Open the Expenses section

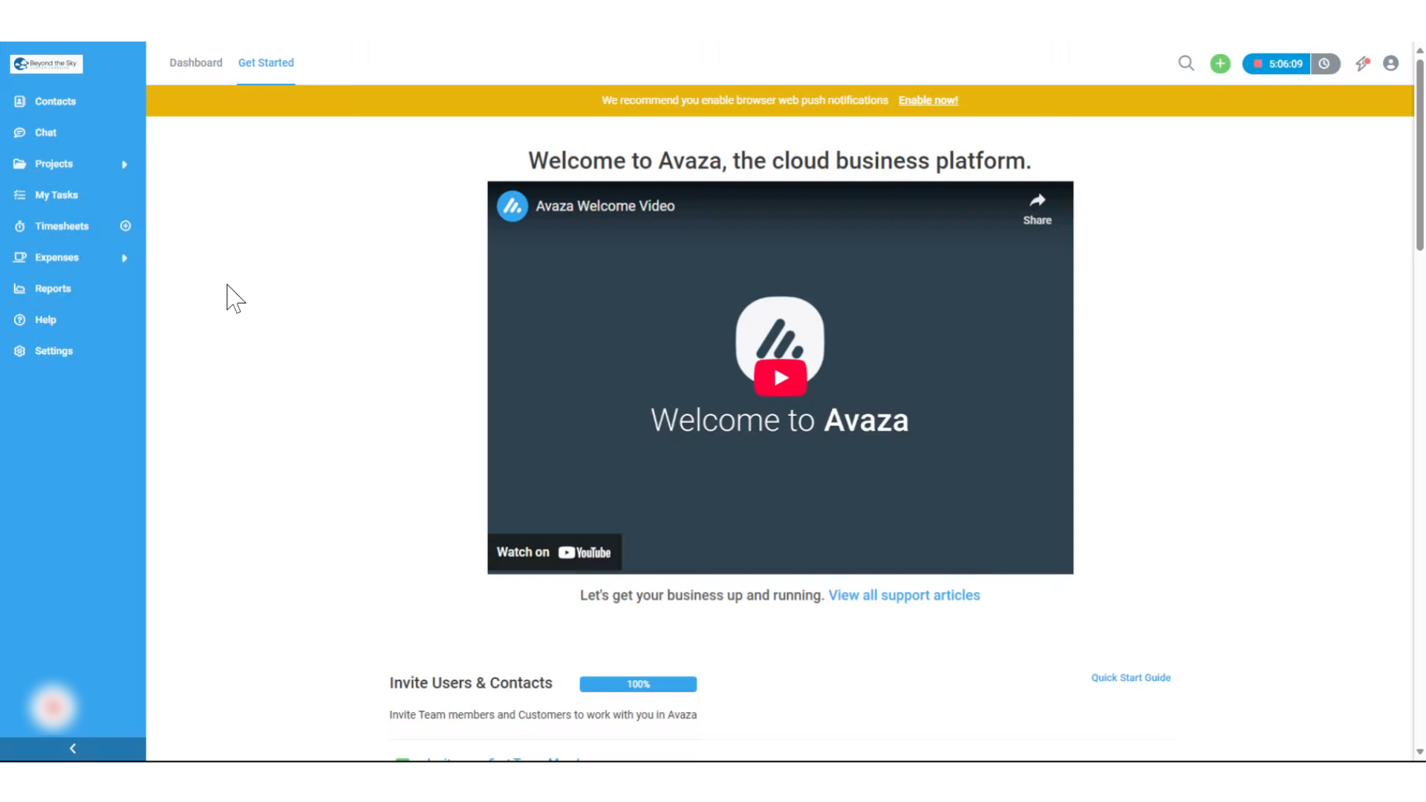[56, 258]
